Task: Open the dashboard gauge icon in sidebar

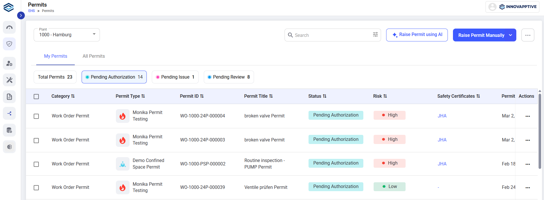Action: (x=9, y=27)
